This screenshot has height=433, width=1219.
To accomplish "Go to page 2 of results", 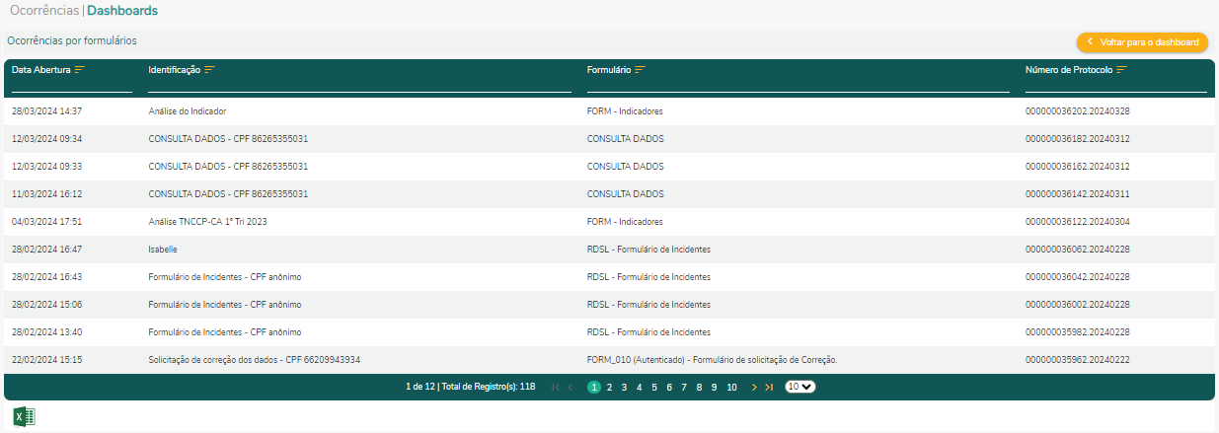I will point(609,388).
